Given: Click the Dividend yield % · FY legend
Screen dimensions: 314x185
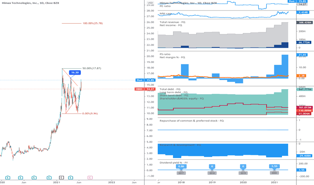Looking at the screenshot, I should click(174, 162).
